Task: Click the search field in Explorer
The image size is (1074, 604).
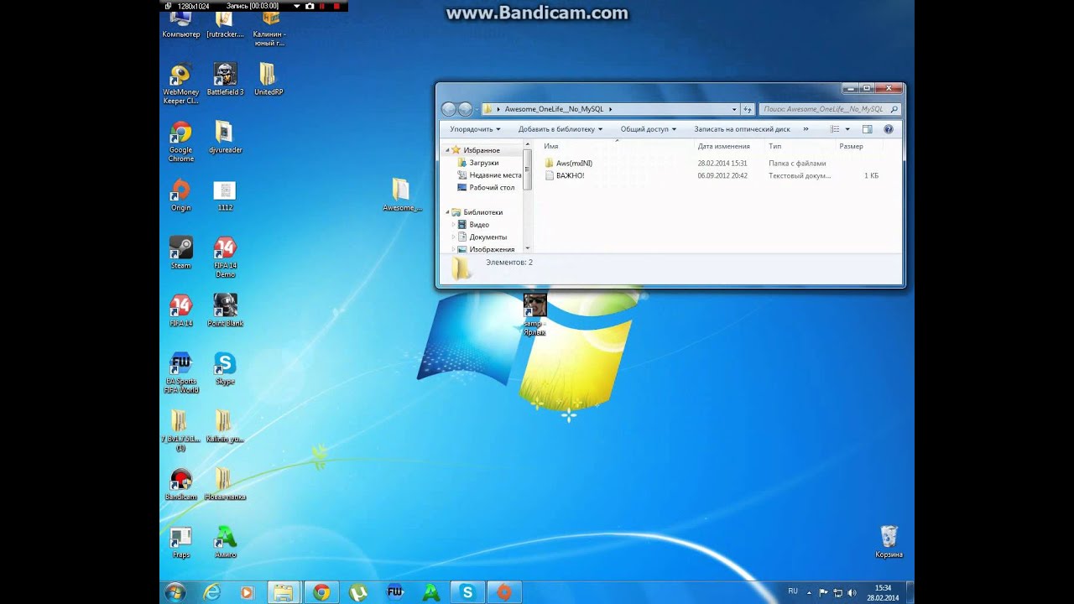Action: click(830, 109)
